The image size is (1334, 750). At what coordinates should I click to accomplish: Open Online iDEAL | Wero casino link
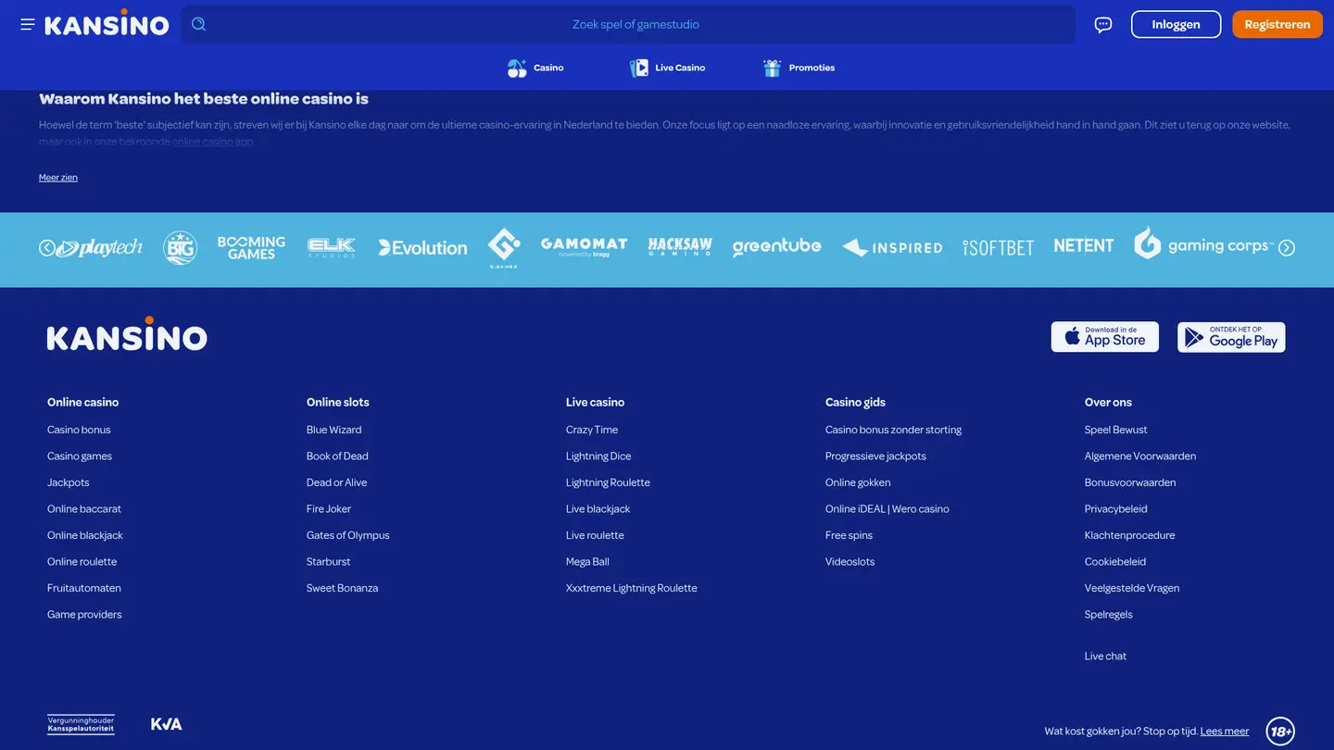click(x=887, y=509)
